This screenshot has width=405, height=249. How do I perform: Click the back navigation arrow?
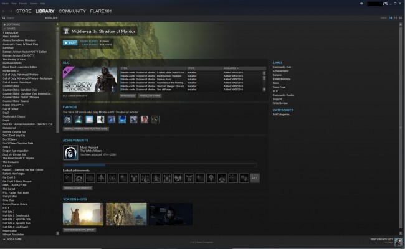pos(4,11)
